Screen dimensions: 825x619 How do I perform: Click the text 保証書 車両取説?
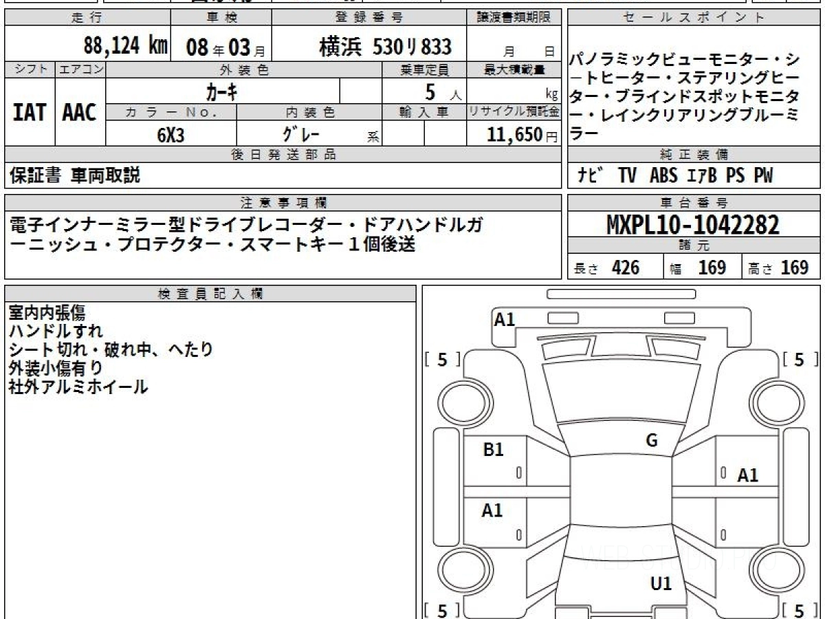click(75, 176)
